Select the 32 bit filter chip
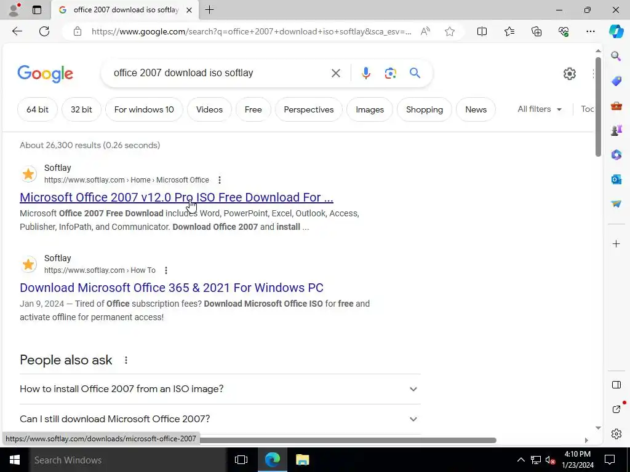 pos(81,109)
